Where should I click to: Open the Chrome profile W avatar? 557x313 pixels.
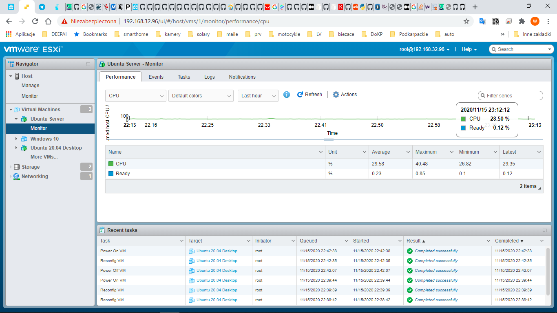535,21
